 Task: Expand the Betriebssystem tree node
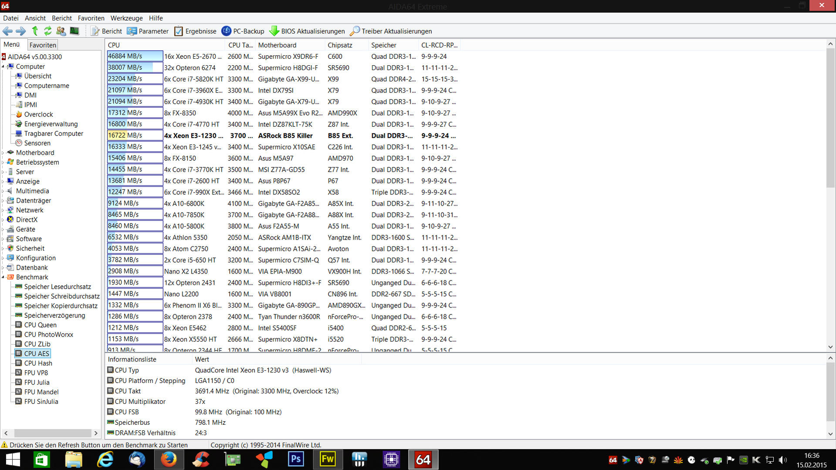[3, 162]
